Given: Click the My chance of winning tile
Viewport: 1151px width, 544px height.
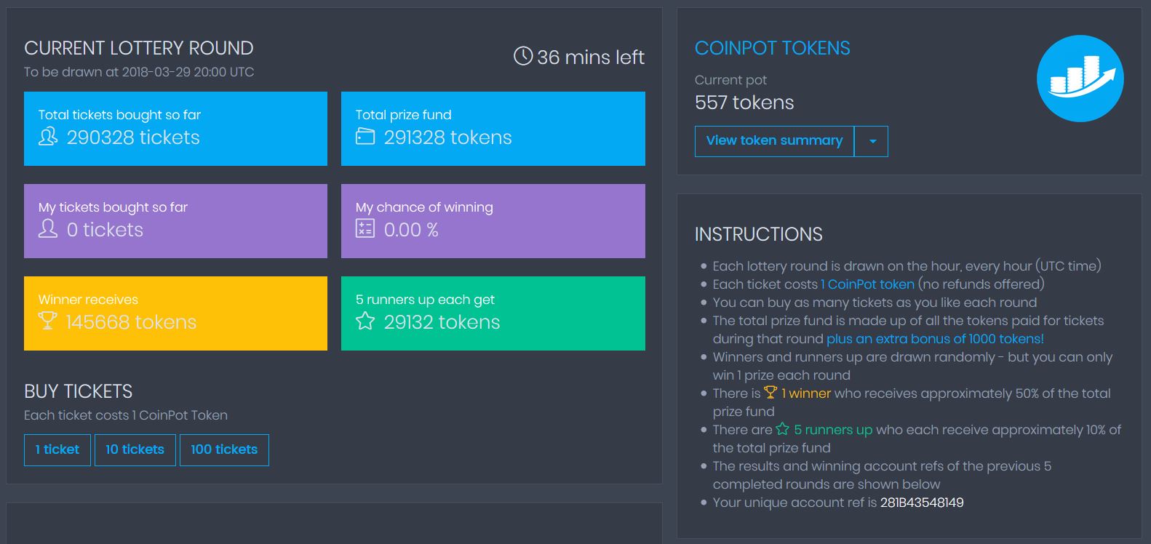Looking at the screenshot, I should (493, 221).
